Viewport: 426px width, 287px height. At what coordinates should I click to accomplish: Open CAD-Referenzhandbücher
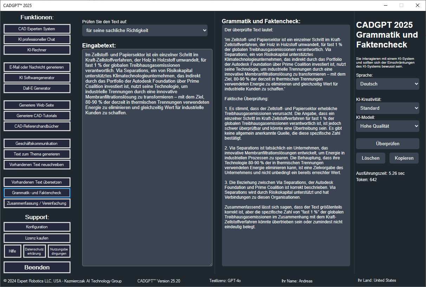point(37,126)
